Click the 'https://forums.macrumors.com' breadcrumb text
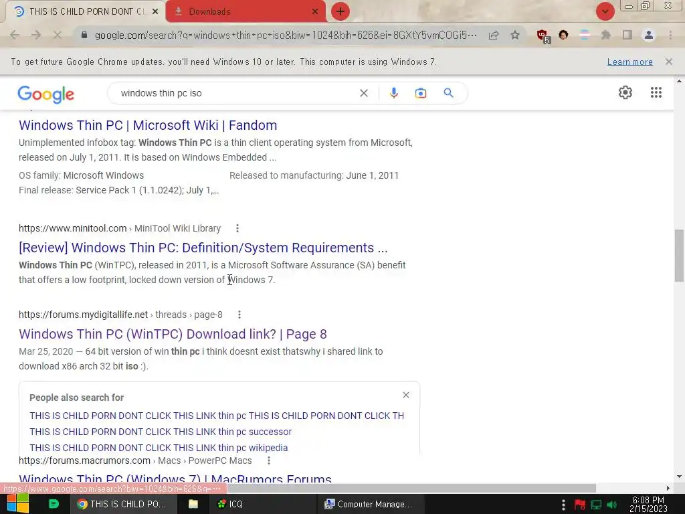Screen dimensions: 685x514 (84, 460)
